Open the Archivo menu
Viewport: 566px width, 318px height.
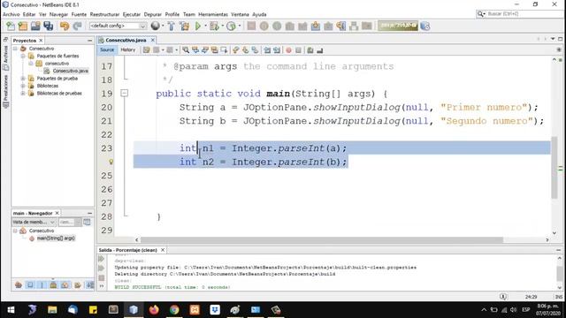click(x=11, y=14)
